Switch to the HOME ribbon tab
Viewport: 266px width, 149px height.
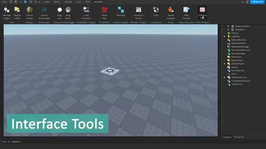46,2
